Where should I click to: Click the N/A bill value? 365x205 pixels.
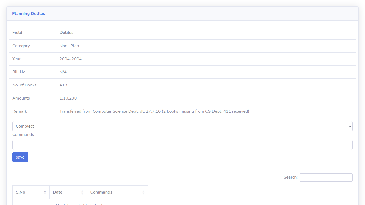point(63,72)
